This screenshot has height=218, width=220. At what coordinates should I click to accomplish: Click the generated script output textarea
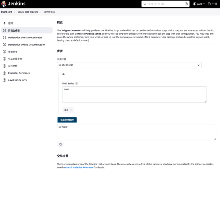(137, 132)
